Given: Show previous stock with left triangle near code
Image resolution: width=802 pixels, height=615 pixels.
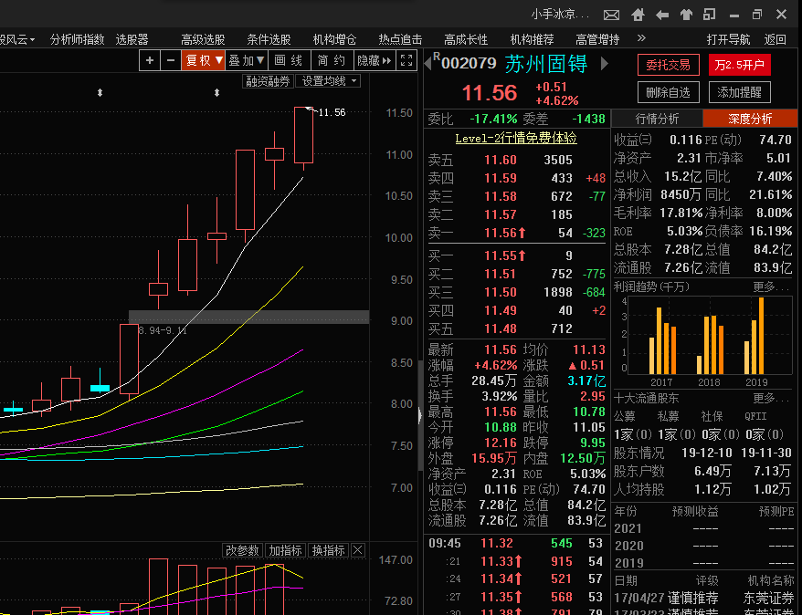Looking at the screenshot, I should (427, 63).
